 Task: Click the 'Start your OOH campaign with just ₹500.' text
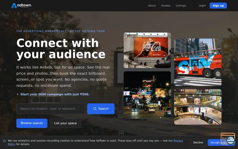pos(55,94)
